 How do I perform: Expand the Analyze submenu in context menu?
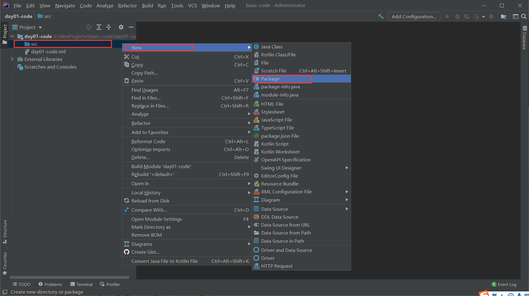pos(187,114)
